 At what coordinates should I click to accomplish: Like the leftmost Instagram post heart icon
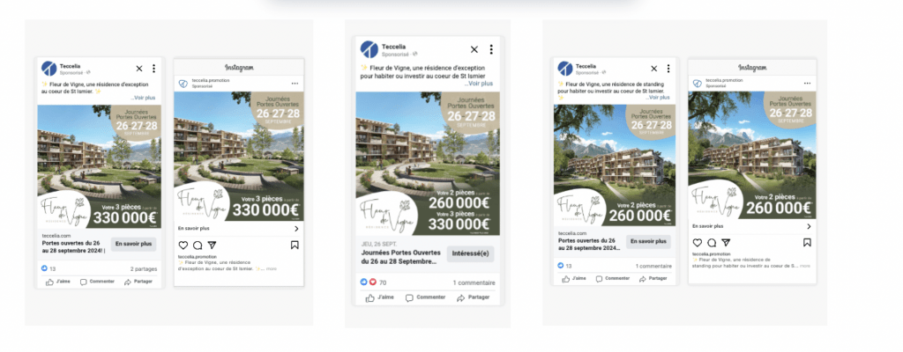183,245
